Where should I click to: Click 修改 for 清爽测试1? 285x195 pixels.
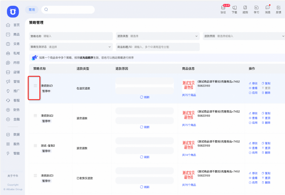(x=253, y=83)
